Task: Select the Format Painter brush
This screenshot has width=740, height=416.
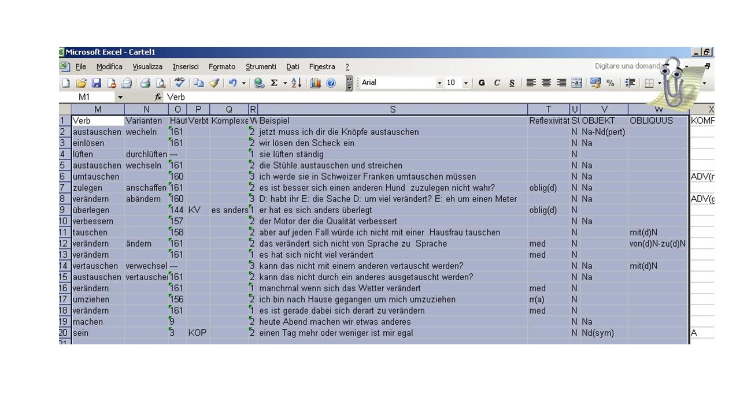Action: coord(214,83)
